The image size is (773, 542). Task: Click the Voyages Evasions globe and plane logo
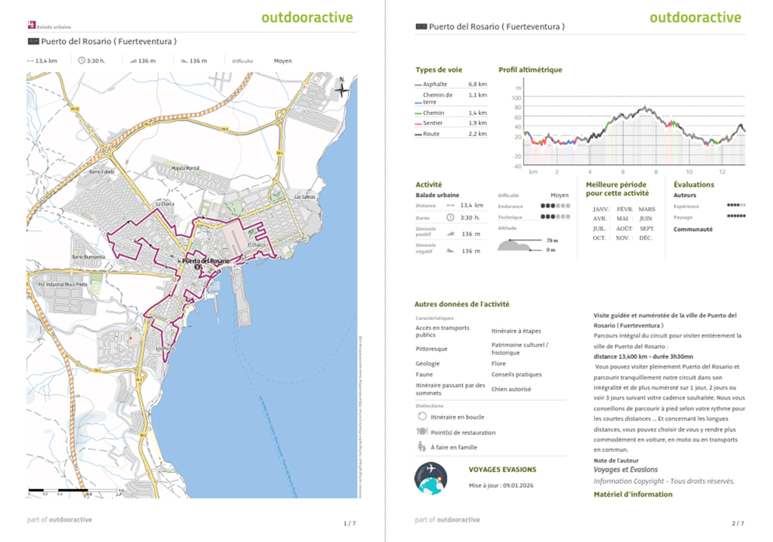(x=431, y=478)
